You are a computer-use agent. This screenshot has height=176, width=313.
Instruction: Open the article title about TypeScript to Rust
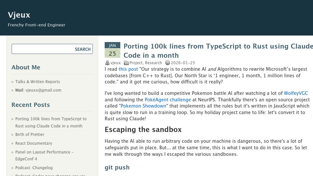(x=218, y=51)
